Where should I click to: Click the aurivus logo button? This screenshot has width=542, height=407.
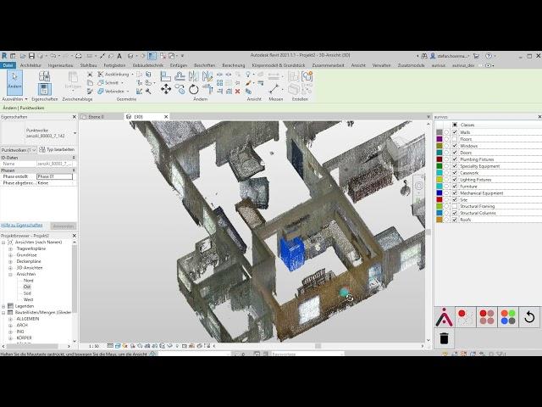[443, 318]
